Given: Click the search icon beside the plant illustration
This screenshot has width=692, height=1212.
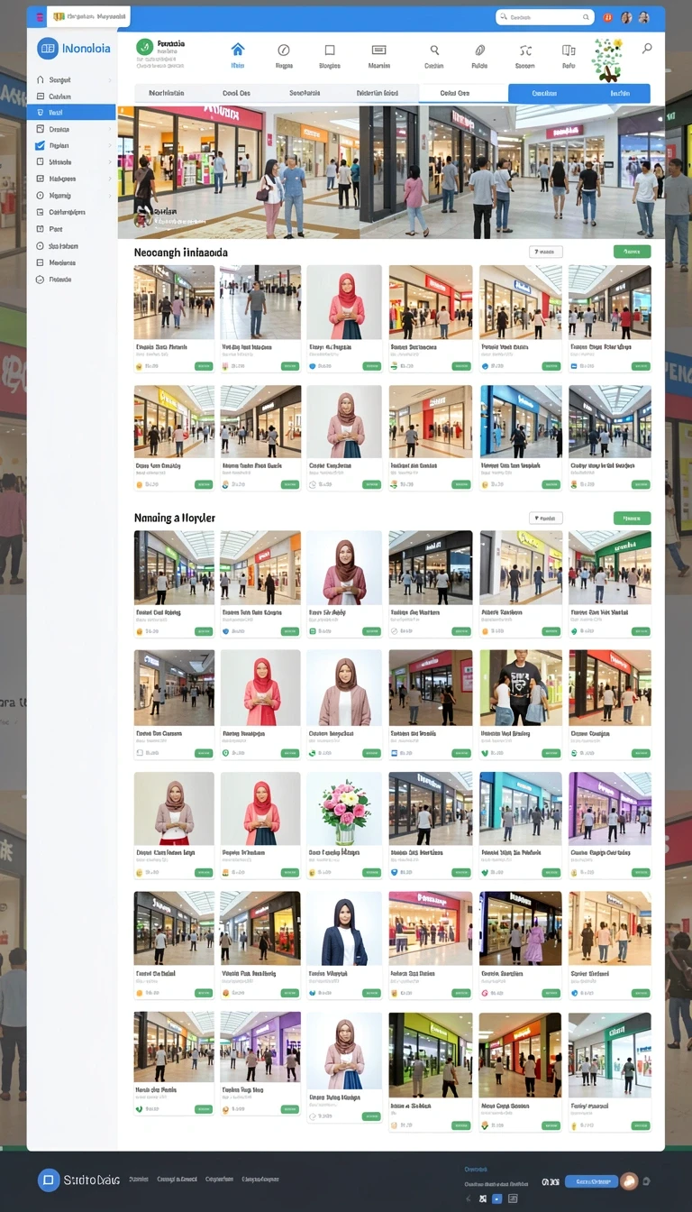Looking at the screenshot, I should [647, 48].
